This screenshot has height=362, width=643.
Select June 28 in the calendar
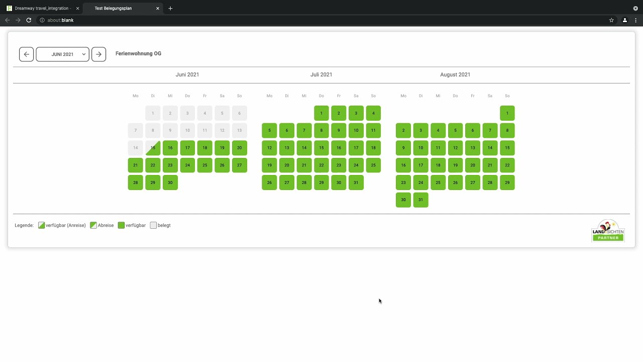[x=136, y=183]
